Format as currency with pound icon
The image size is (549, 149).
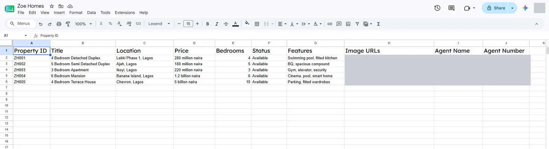click(x=101, y=24)
